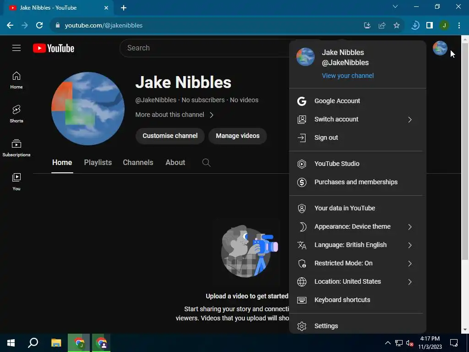
Task: Open Purchases and memberships
Action: pos(357,182)
